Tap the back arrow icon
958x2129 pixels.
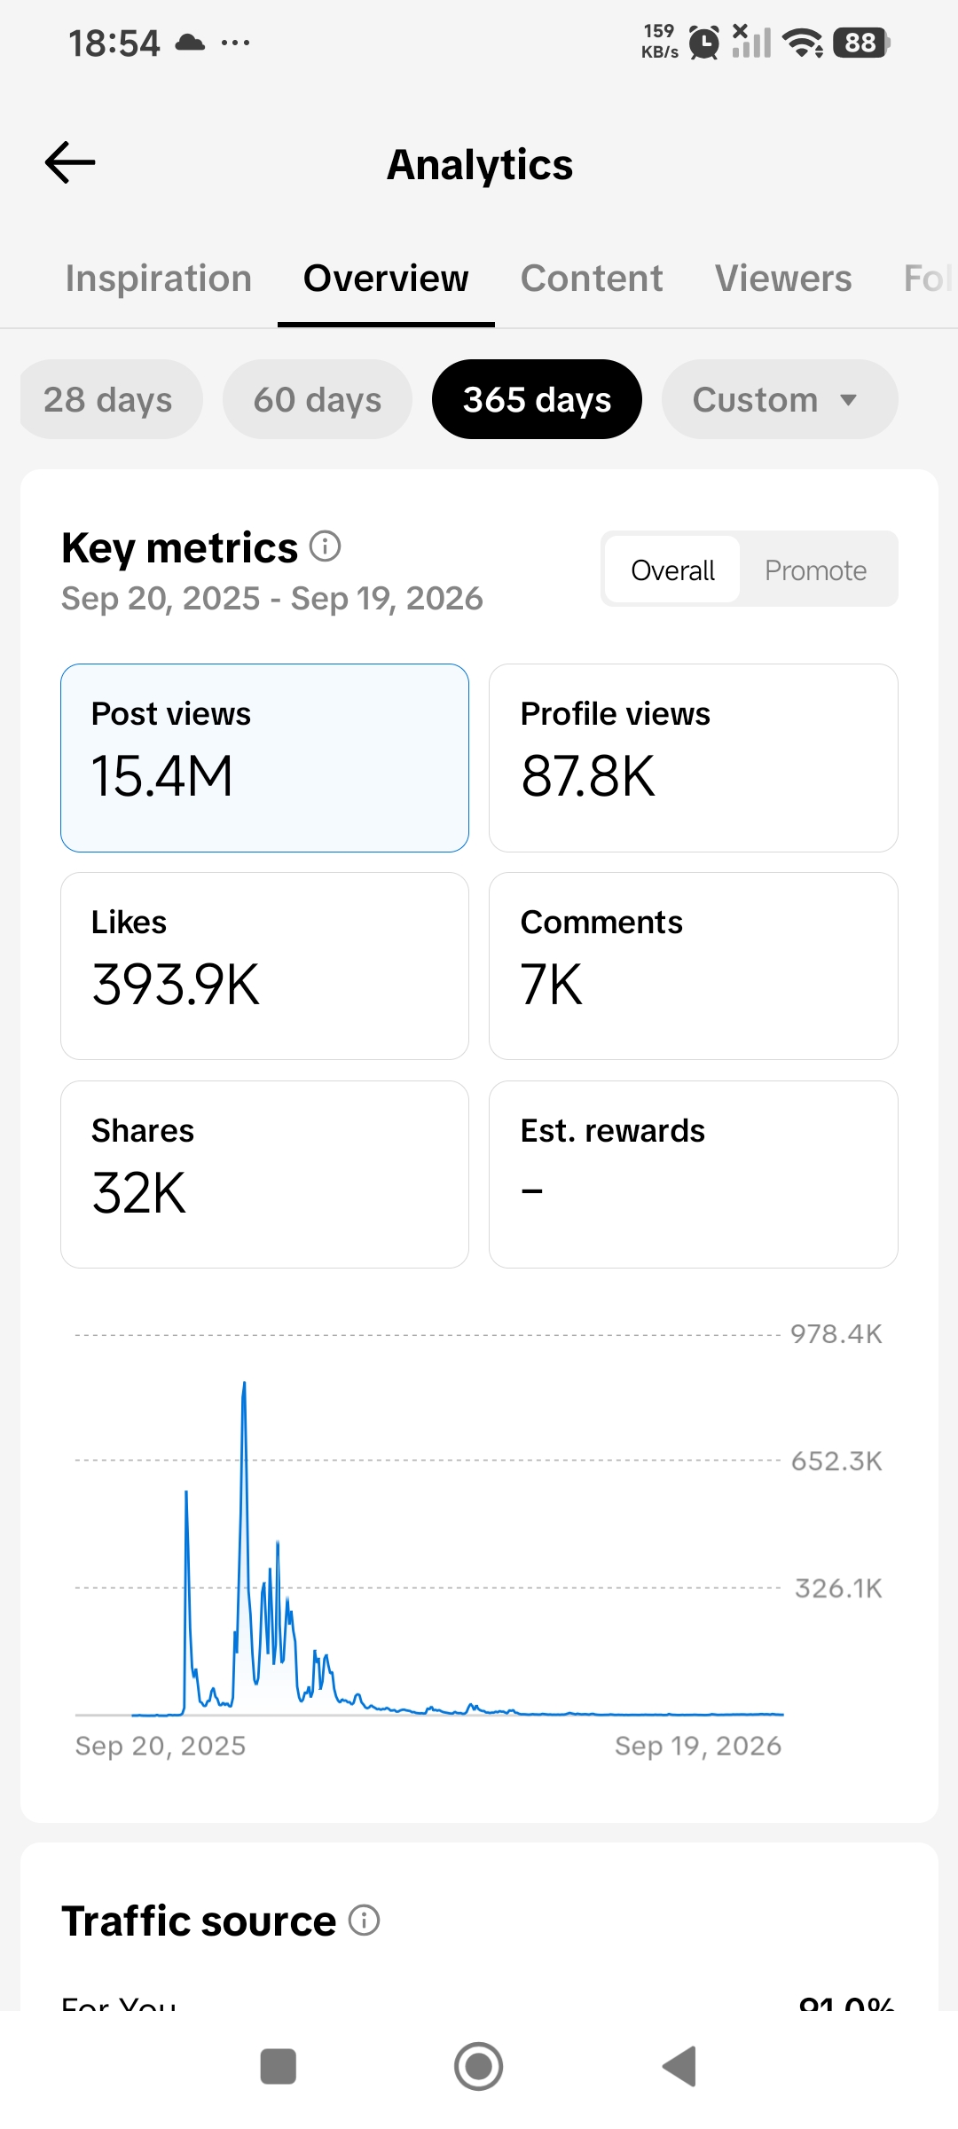click(x=70, y=162)
